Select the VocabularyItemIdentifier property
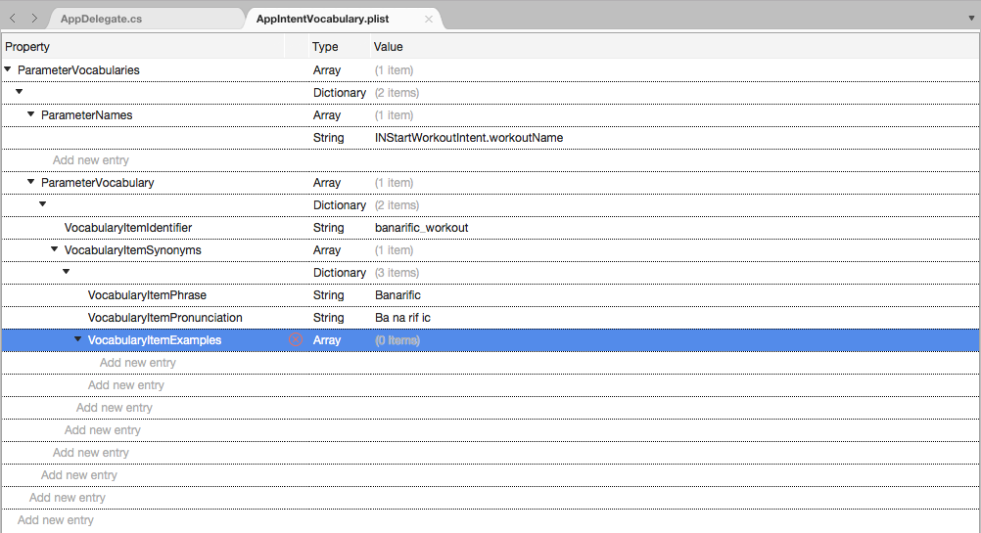Image resolution: width=981 pixels, height=533 pixels. pos(128,228)
